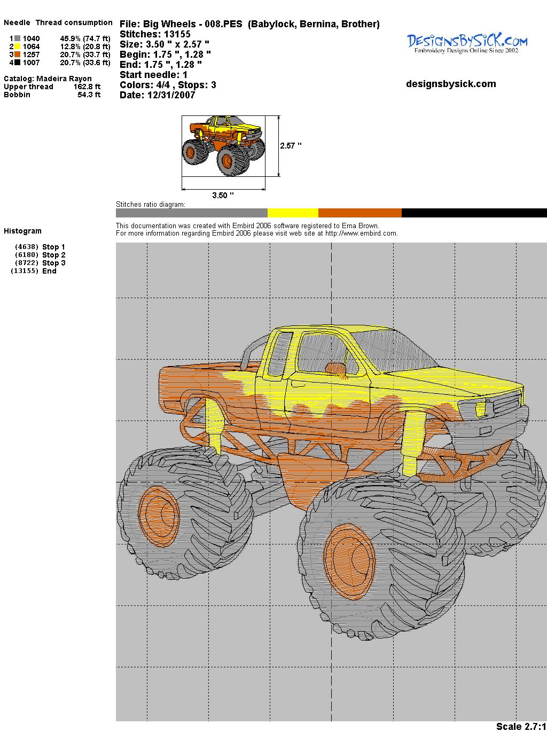Open the small monster truck preview thumbnail
This screenshot has height=732, width=547.
pos(224,146)
